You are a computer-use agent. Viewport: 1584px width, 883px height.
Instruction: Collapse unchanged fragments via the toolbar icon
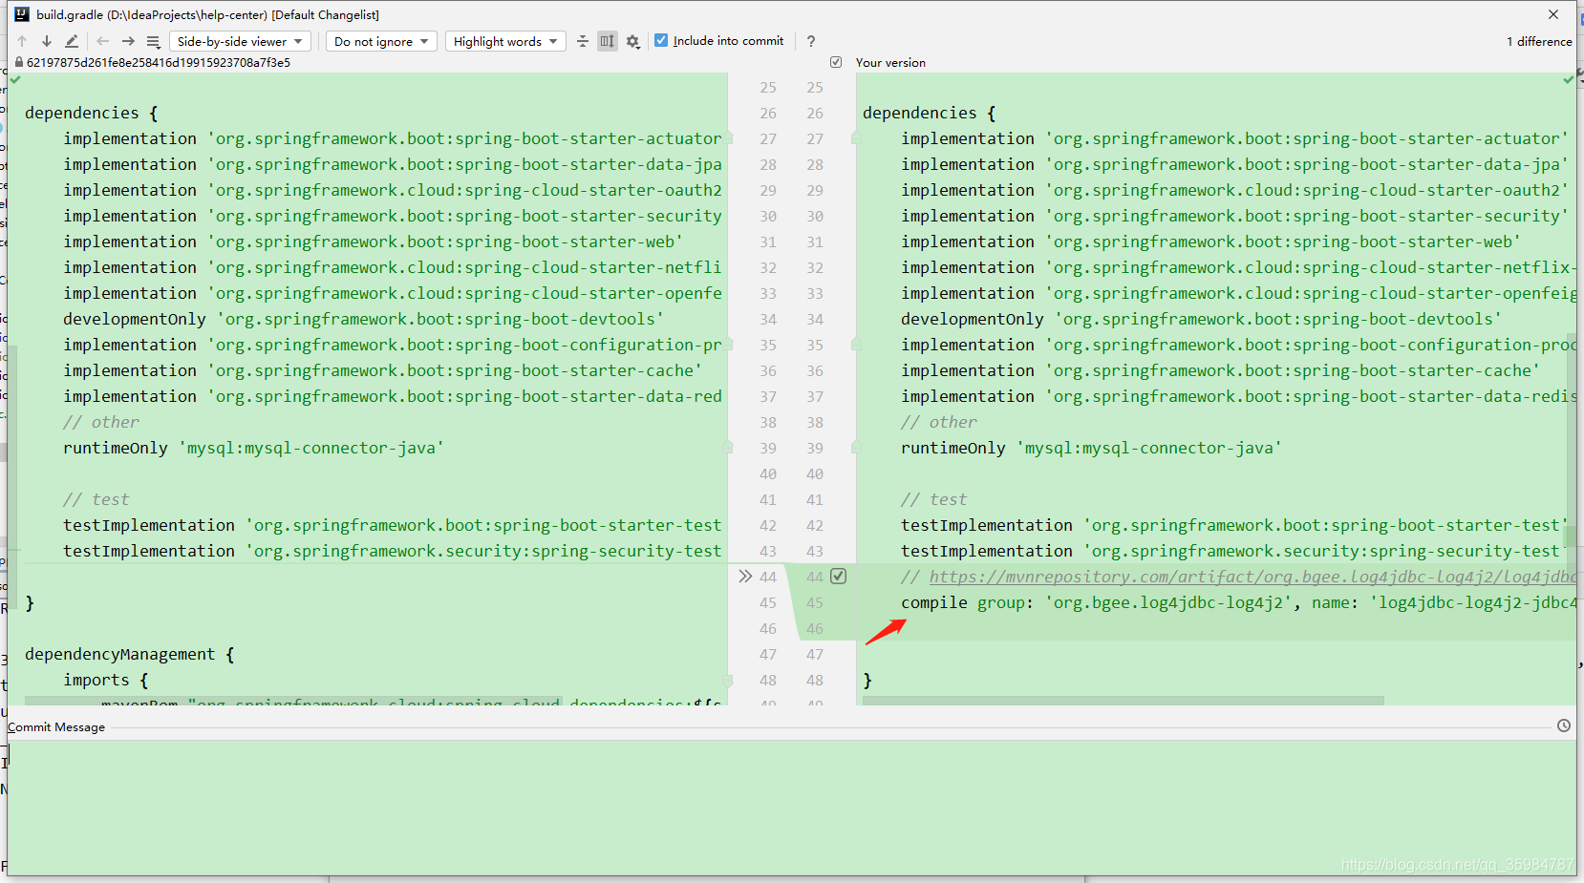point(583,41)
